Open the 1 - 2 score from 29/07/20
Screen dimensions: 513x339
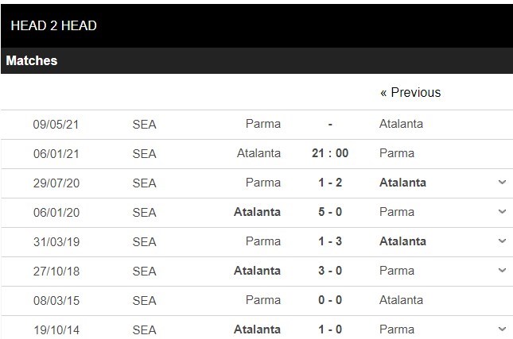coord(330,183)
